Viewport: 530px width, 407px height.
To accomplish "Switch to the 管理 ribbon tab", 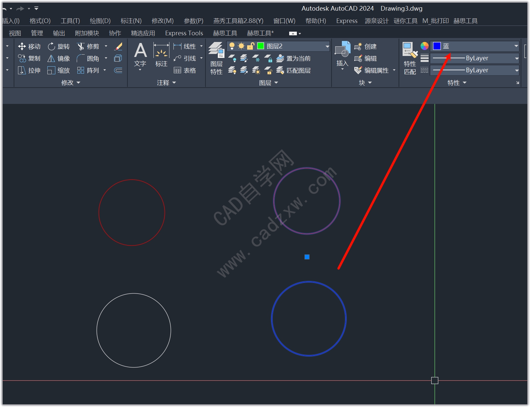I will pos(37,33).
